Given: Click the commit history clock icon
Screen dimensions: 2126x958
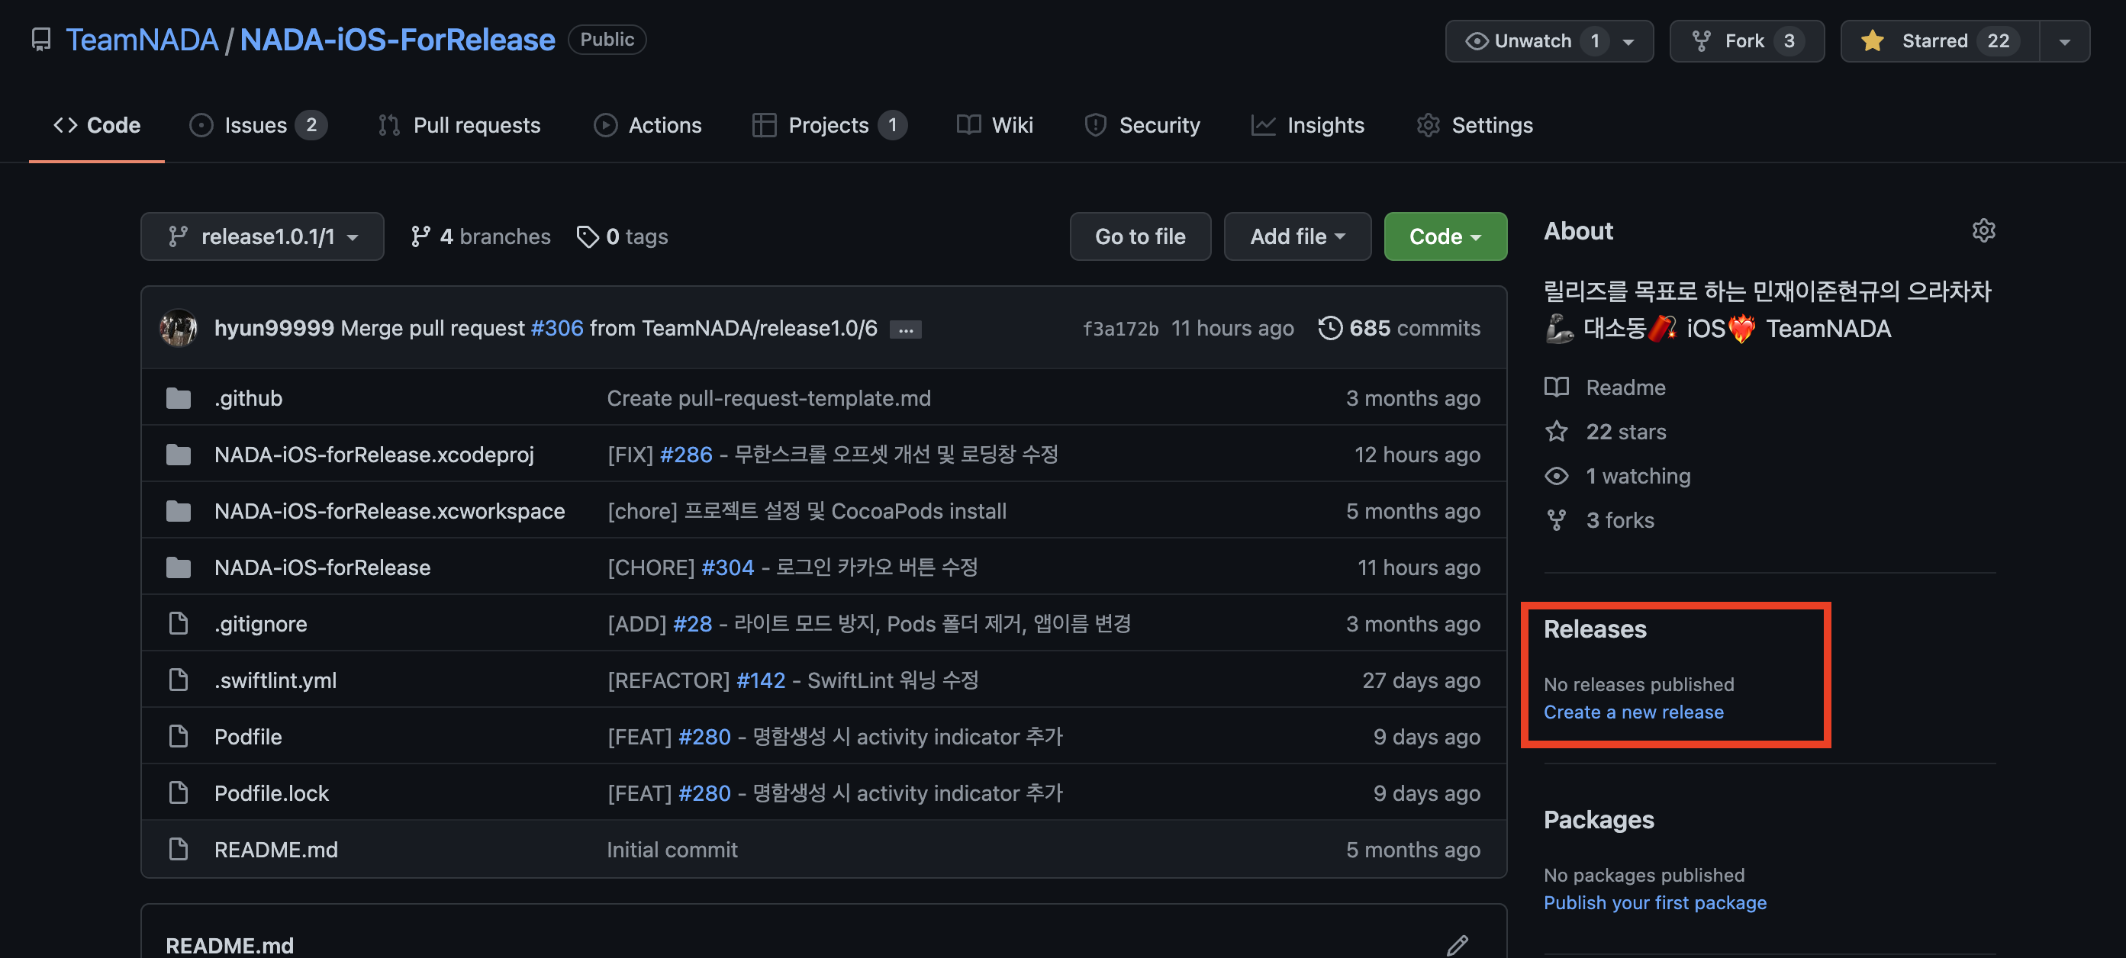Looking at the screenshot, I should (1329, 327).
